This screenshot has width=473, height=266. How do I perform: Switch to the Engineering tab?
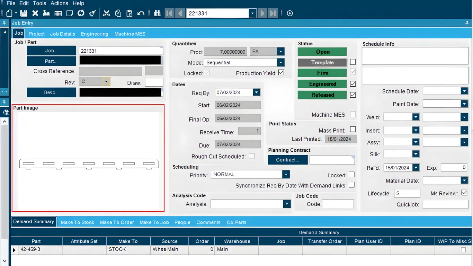coord(94,34)
